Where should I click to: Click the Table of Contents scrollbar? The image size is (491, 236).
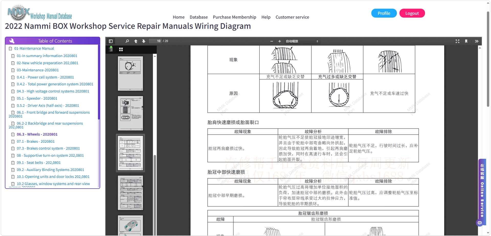pyautogui.click(x=99, y=82)
